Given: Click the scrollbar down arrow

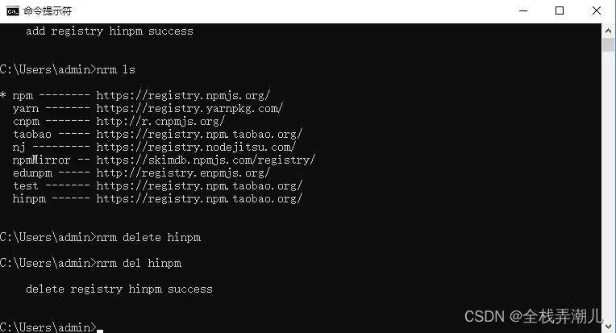Looking at the screenshot, I should [x=609, y=326].
